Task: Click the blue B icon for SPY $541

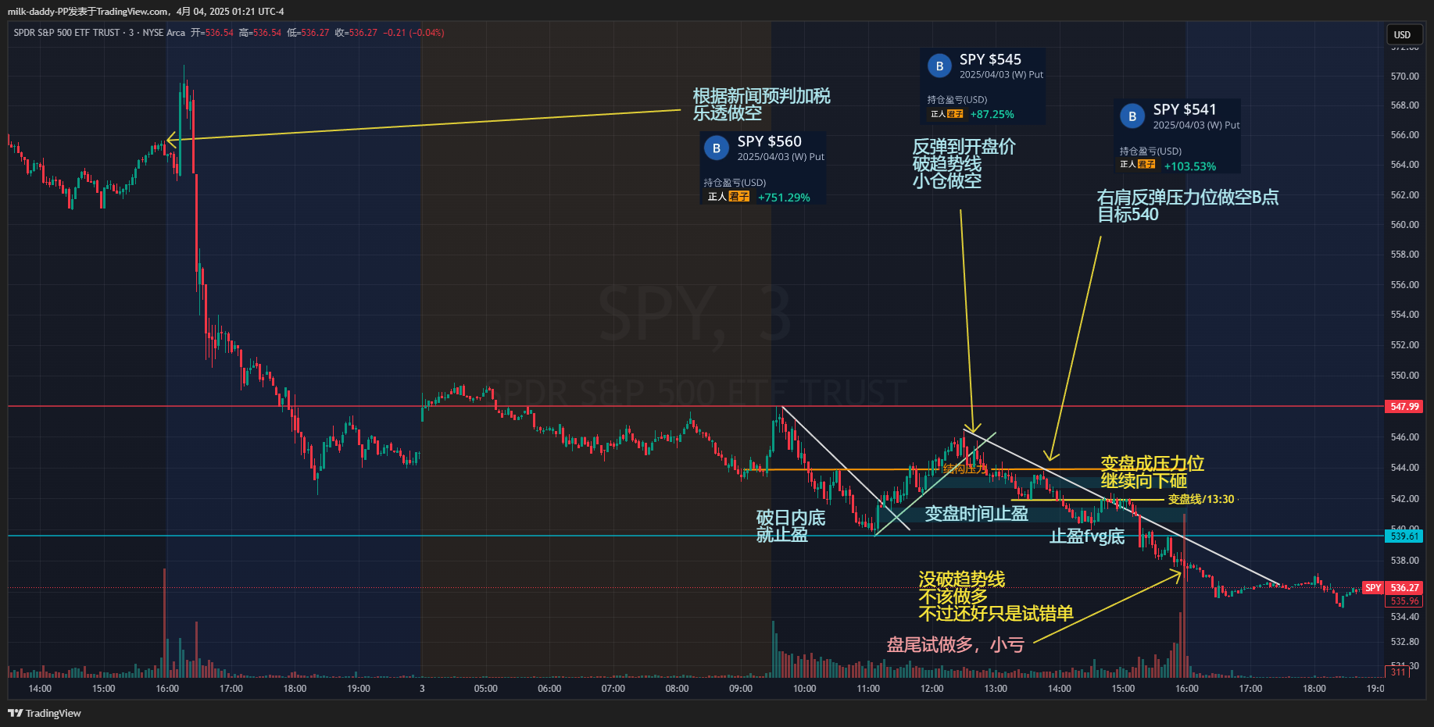Action: [1132, 116]
